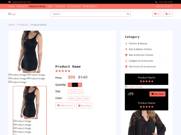
Task: Click the large black dress product image
Action: [30, 52]
